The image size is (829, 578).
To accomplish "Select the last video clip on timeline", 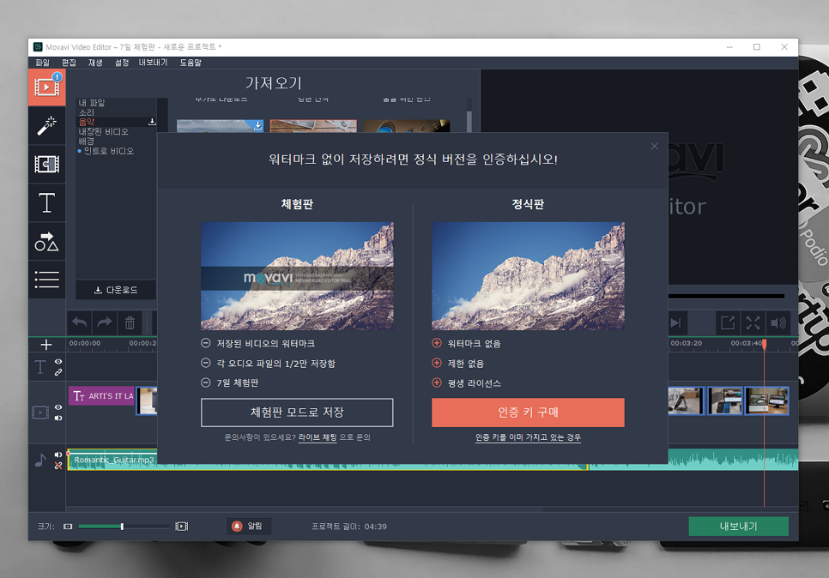I will coord(766,400).
